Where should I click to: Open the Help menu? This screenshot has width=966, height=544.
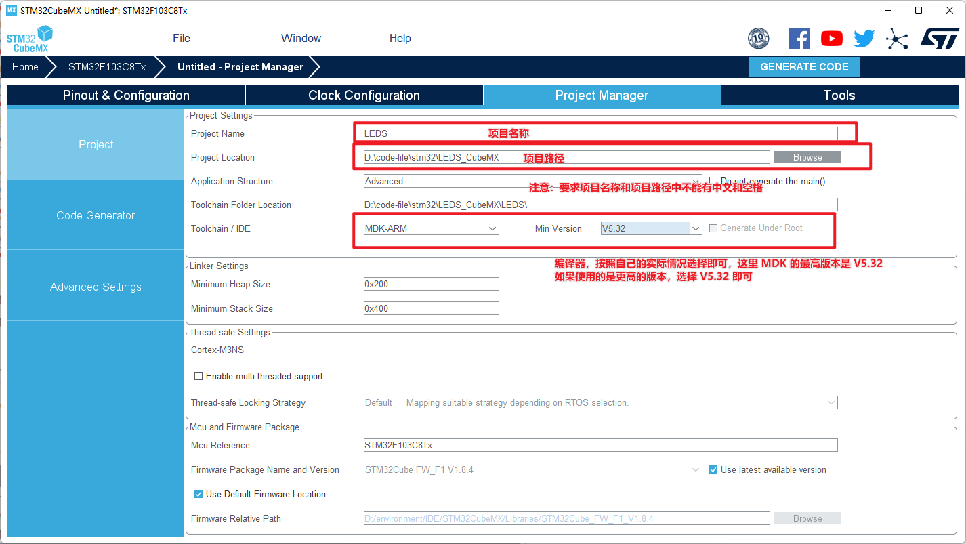pyautogui.click(x=400, y=38)
